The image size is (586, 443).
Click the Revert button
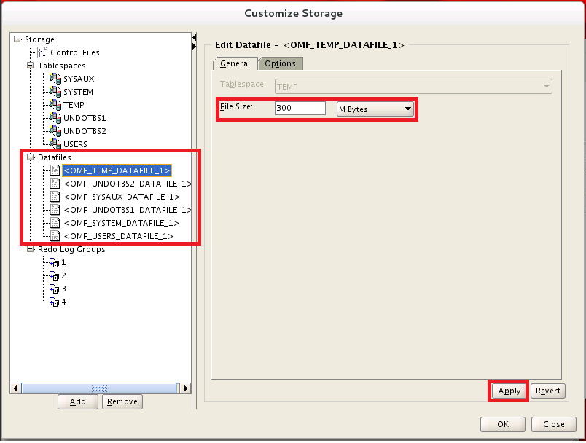click(548, 391)
